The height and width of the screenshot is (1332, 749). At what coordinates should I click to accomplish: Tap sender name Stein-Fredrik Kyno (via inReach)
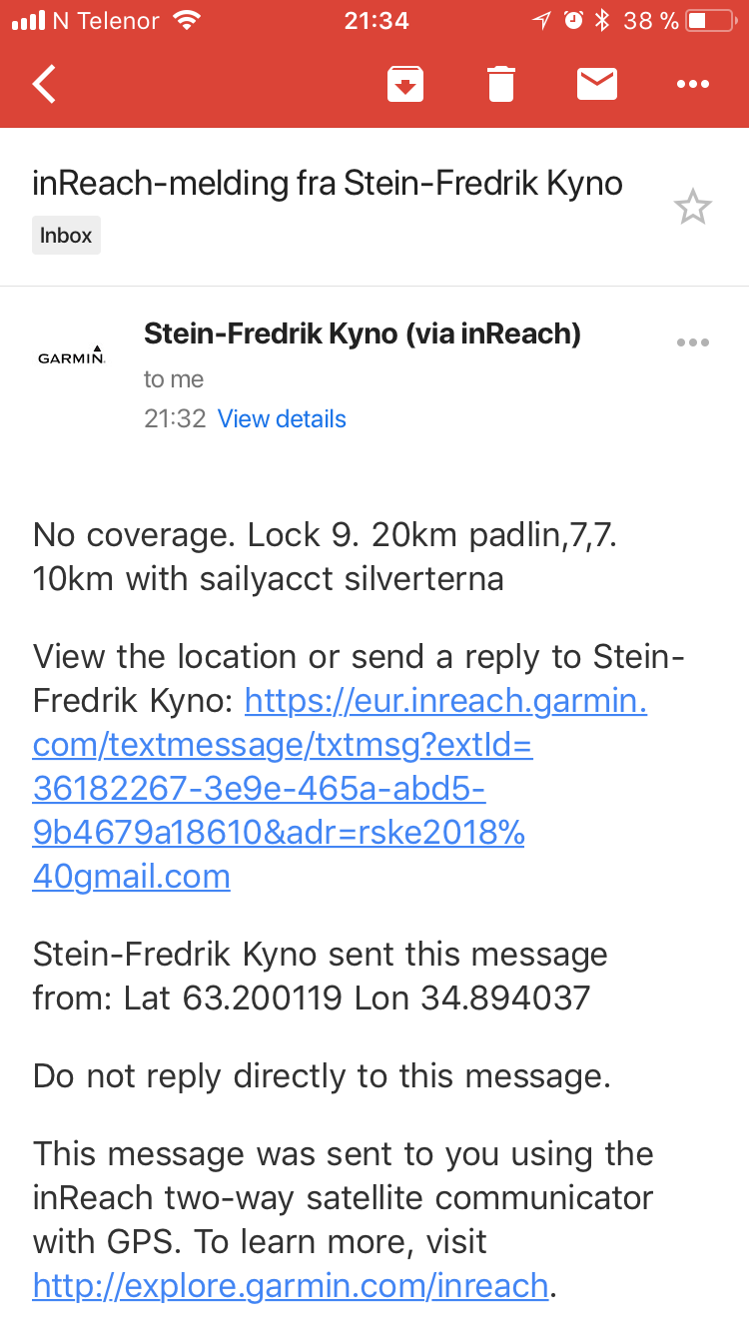pyautogui.click(x=362, y=333)
